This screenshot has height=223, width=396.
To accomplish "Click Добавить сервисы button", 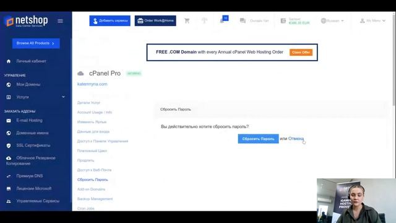I will pos(110,20).
